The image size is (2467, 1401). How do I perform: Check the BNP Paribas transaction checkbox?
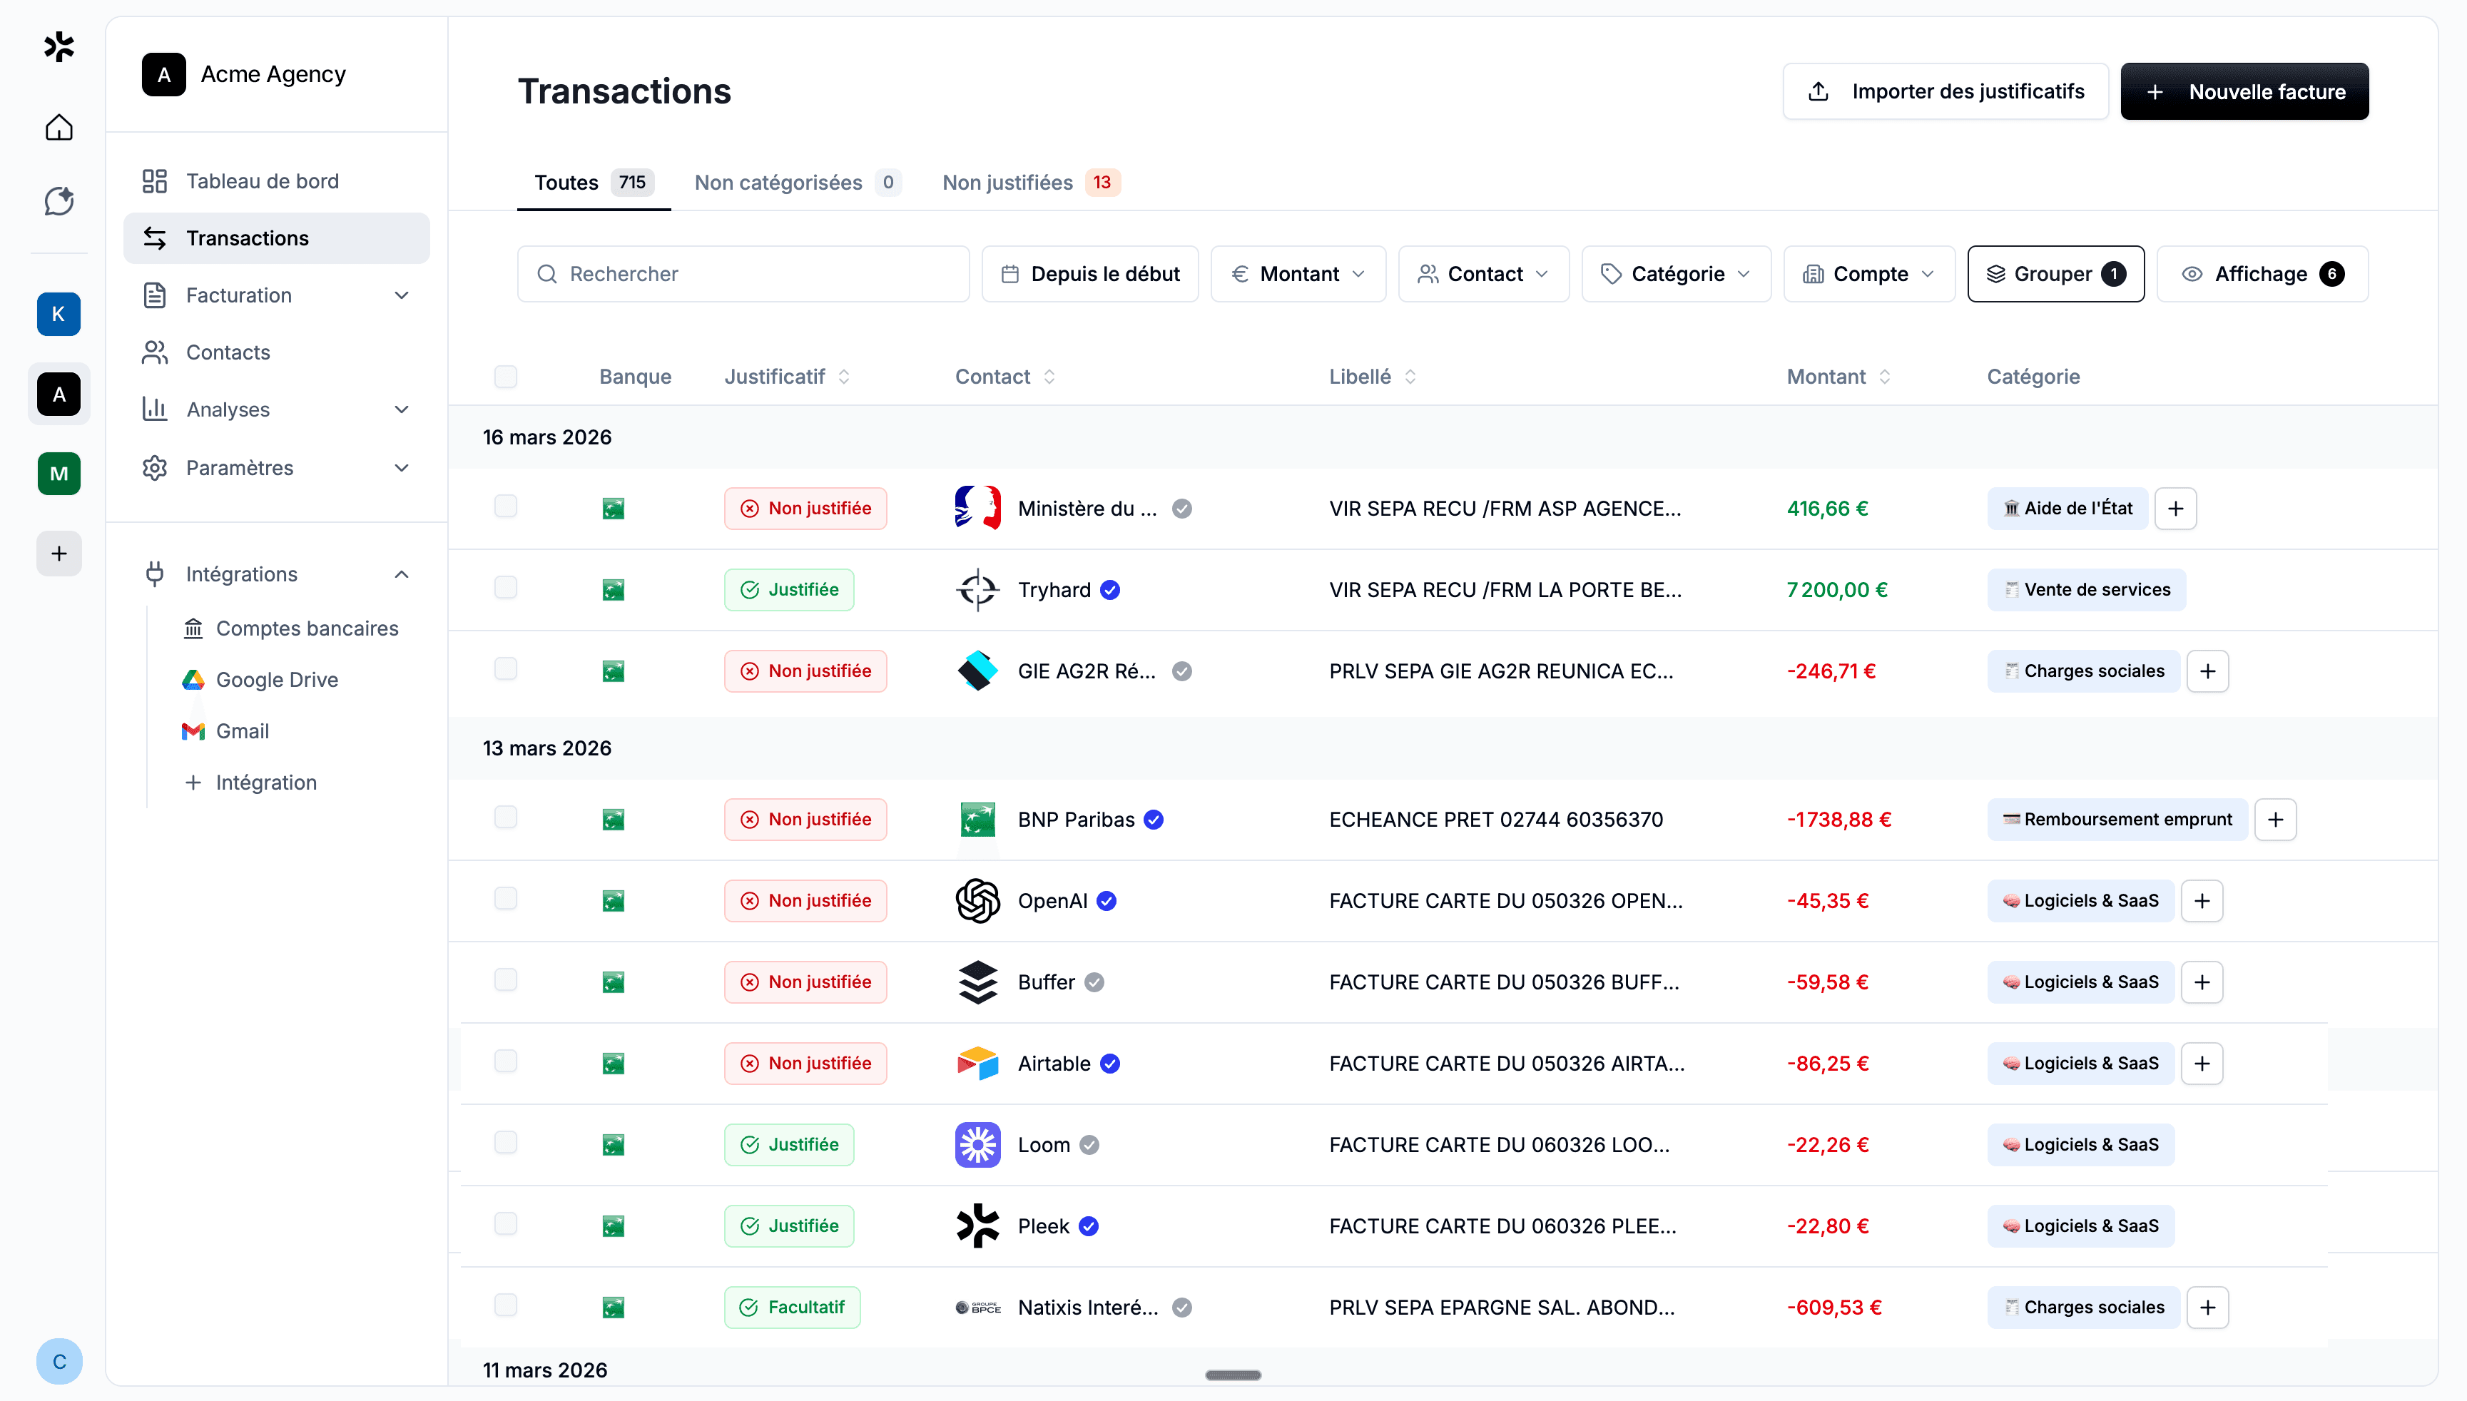506,818
